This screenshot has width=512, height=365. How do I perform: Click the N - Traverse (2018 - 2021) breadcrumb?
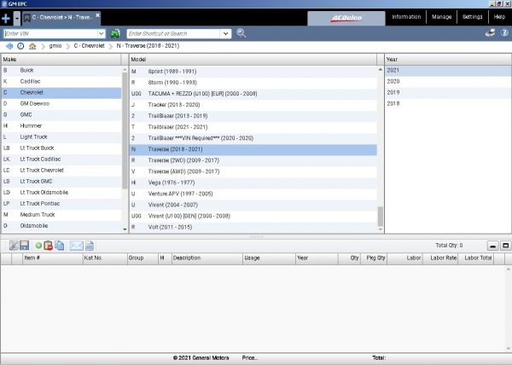pyautogui.click(x=148, y=46)
